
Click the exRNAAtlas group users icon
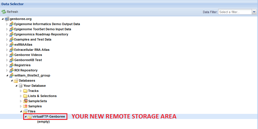[x=11, y=45]
